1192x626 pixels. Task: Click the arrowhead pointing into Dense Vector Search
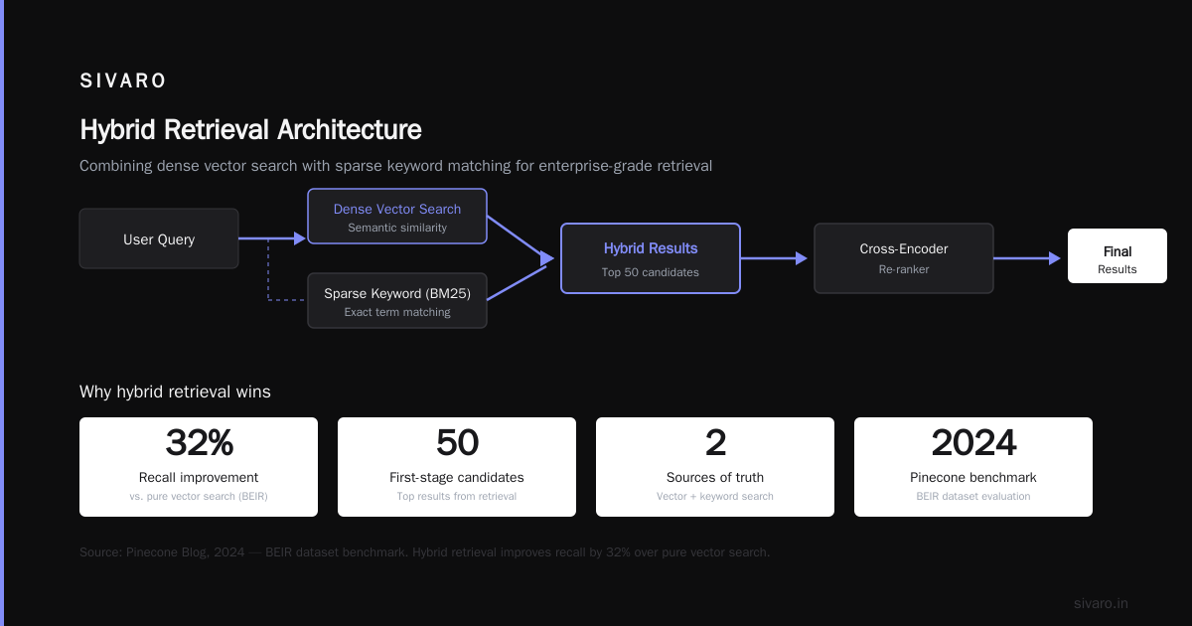tap(300, 238)
